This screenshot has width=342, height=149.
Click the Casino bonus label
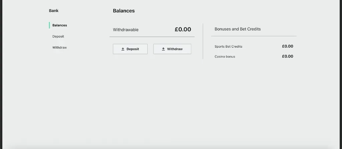[x=225, y=57]
